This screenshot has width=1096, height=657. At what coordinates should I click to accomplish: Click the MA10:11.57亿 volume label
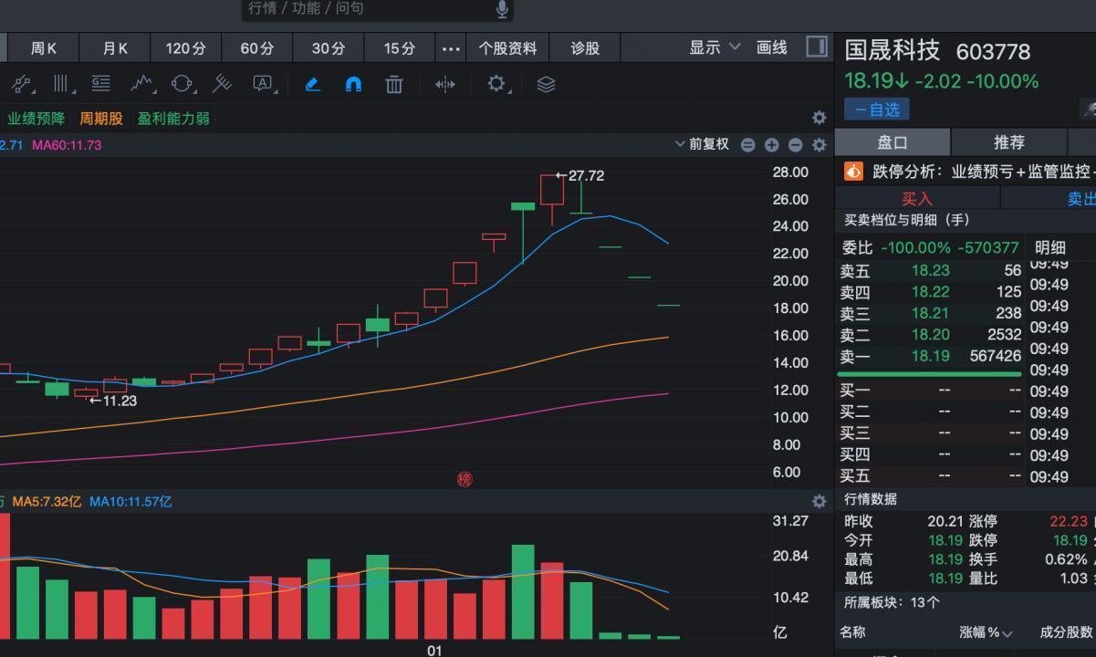pos(130,502)
